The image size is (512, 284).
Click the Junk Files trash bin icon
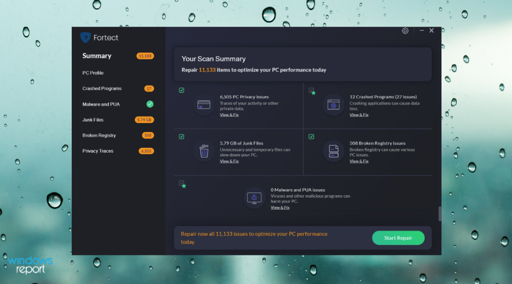(x=204, y=151)
